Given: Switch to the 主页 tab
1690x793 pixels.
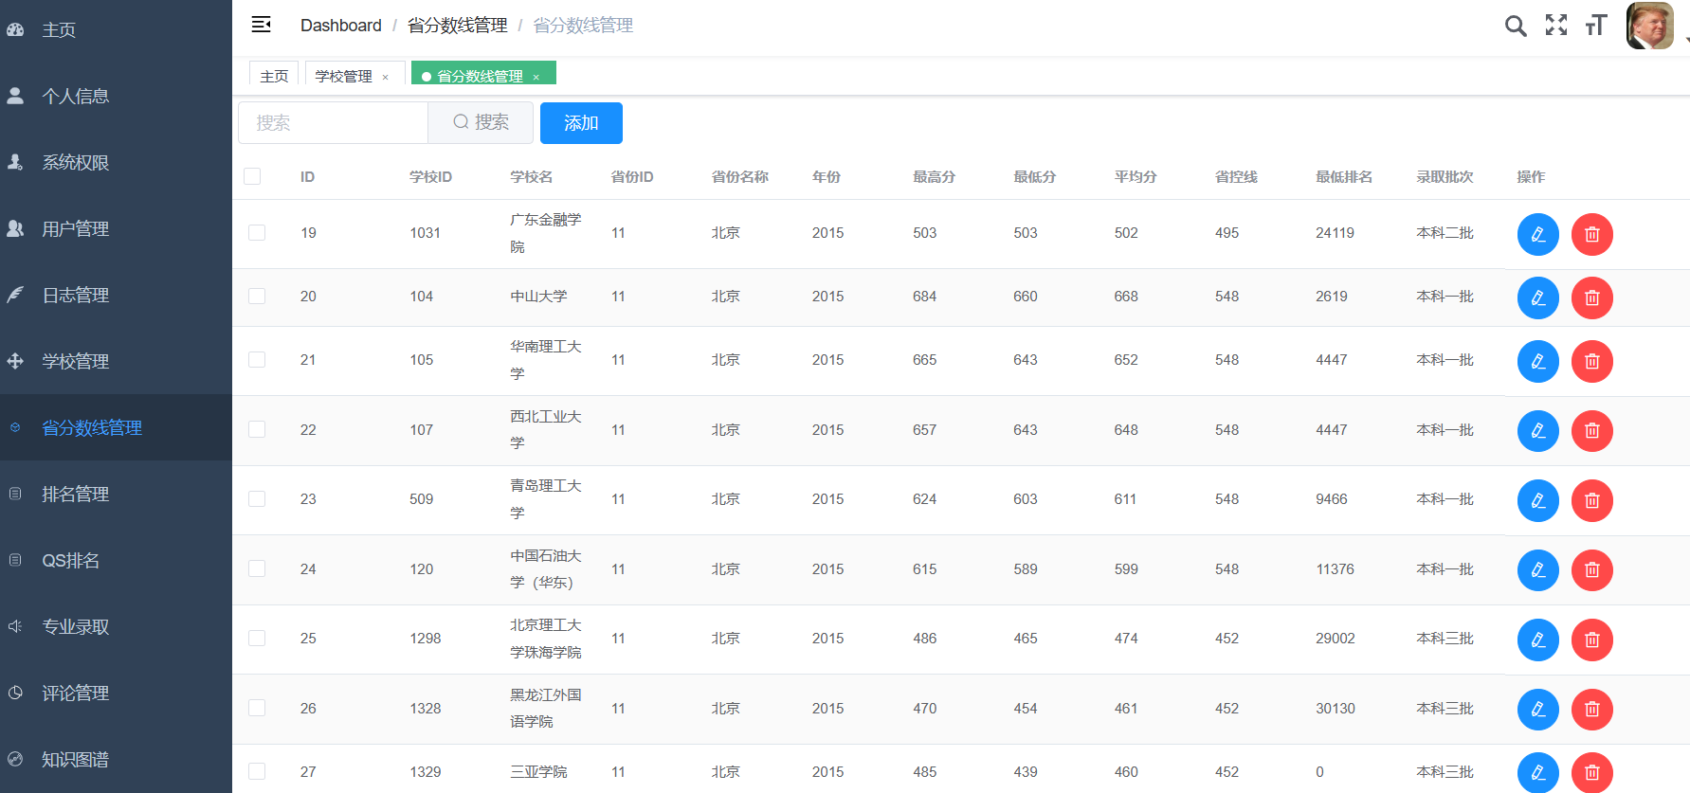Looking at the screenshot, I should (x=274, y=76).
